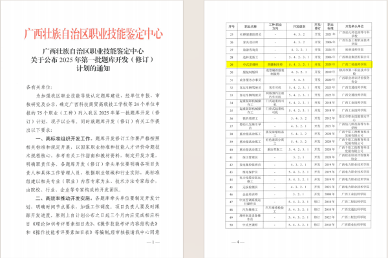Click 发电集控值班员 in row 42

[250, 165]
